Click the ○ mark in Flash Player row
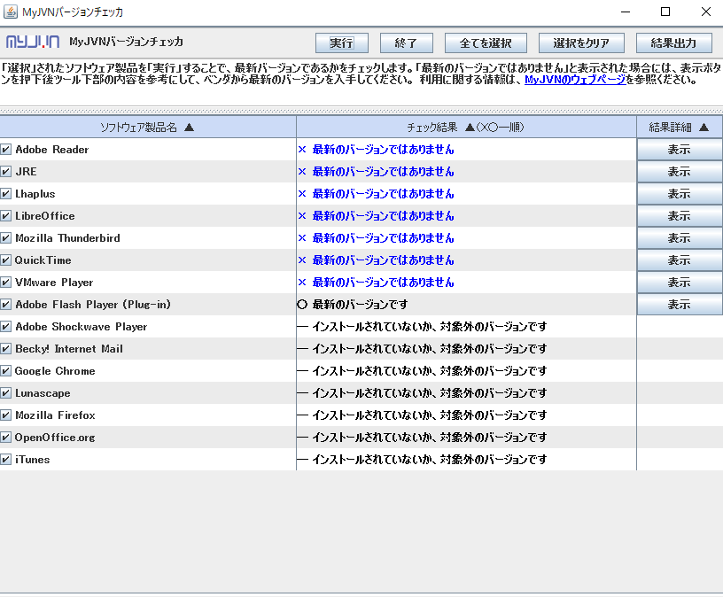This screenshot has height=597, width=723. click(302, 305)
